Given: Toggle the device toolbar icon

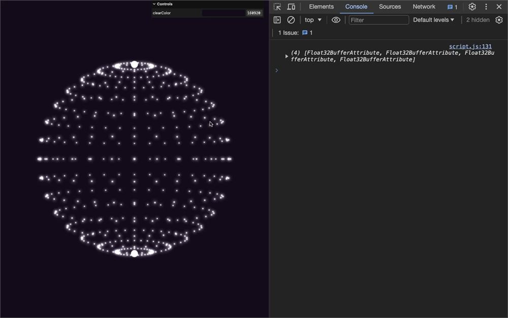Looking at the screenshot, I should click(x=291, y=7).
